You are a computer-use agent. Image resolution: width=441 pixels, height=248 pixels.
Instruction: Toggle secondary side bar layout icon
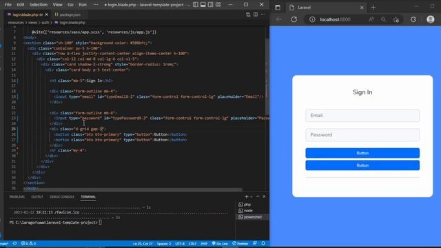[x=210, y=5]
